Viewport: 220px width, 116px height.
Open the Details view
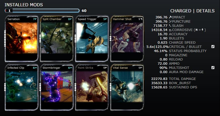tap(205, 11)
